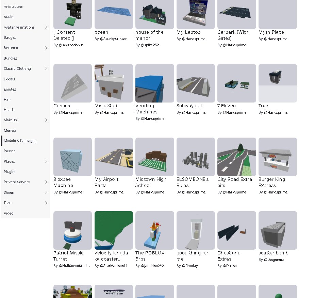Image resolution: width=315 pixels, height=298 pixels.
Task: Click the scatter bomb title text
Action: tap(273, 253)
